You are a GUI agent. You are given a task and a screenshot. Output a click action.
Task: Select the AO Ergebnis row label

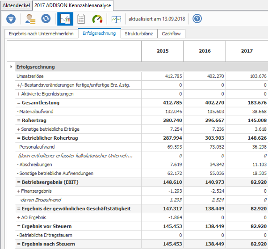click(x=32, y=218)
